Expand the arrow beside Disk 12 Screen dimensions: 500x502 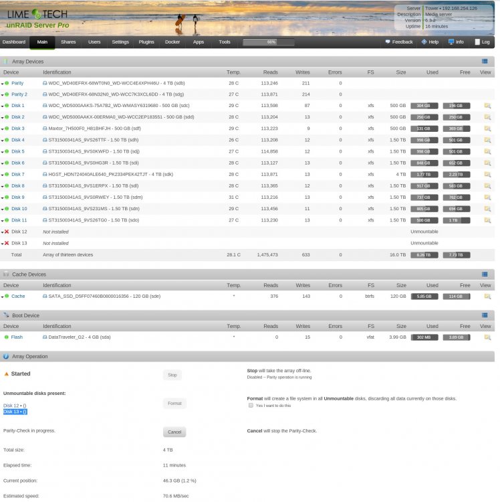pos(2,232)
